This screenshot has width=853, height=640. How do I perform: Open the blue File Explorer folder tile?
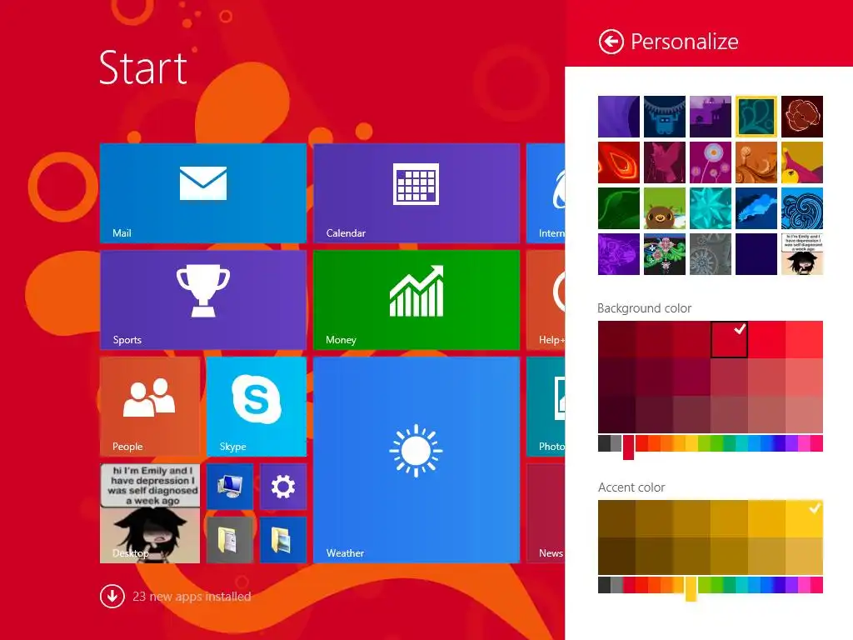click(x=283, y=539)
